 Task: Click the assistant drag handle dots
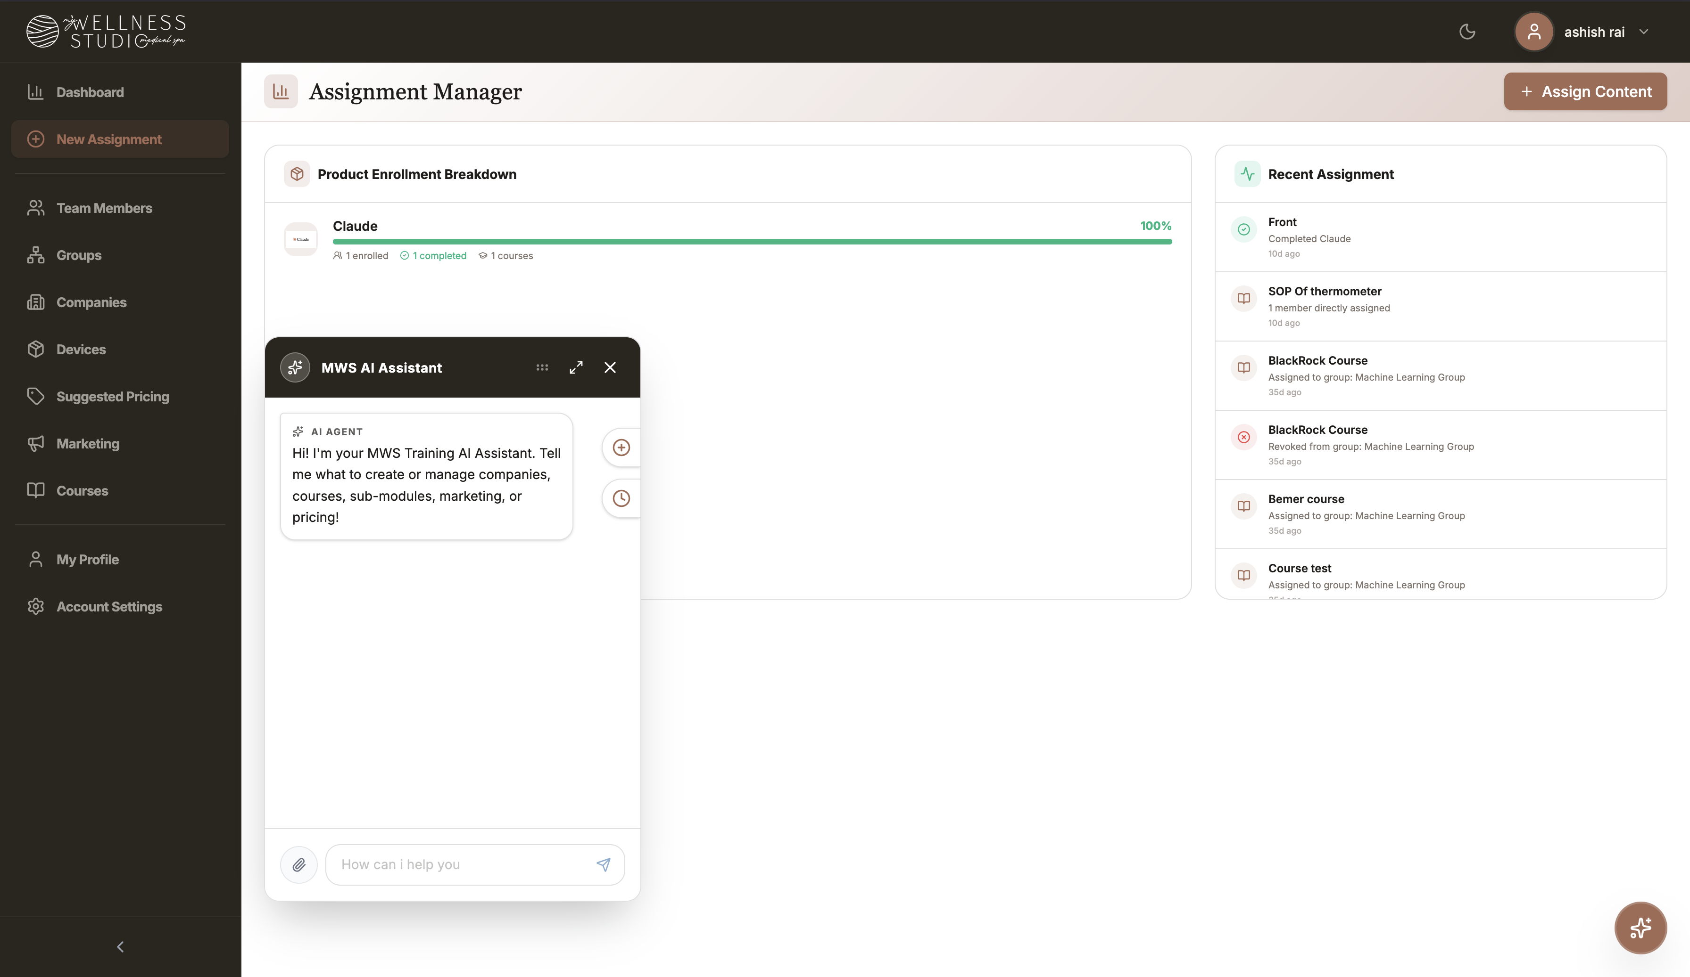(542, 367)
